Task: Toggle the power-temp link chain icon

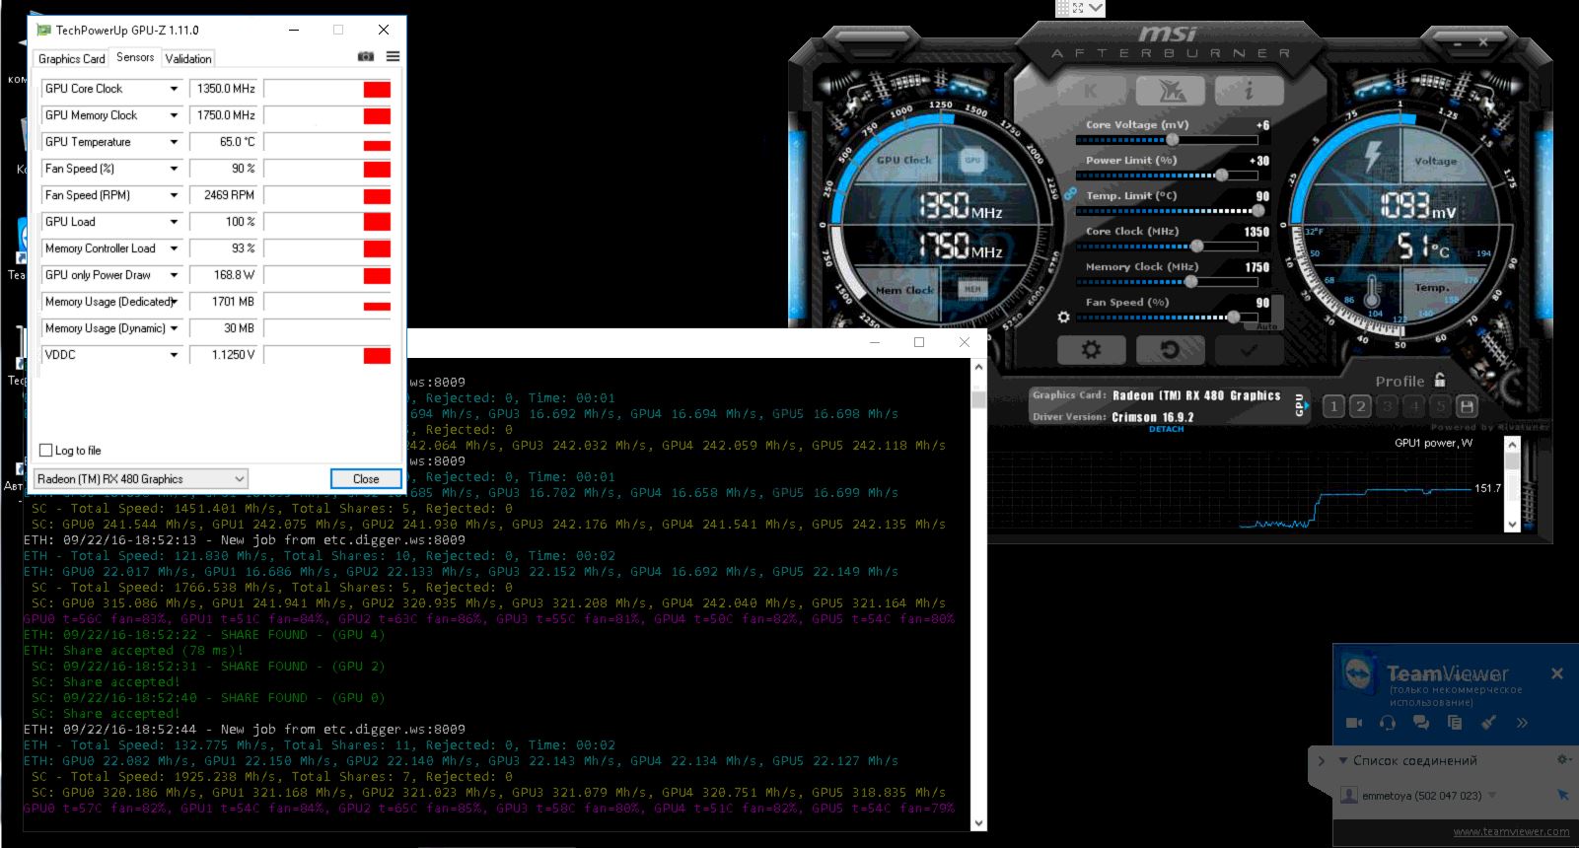Action: click(x=1069, y=194)
